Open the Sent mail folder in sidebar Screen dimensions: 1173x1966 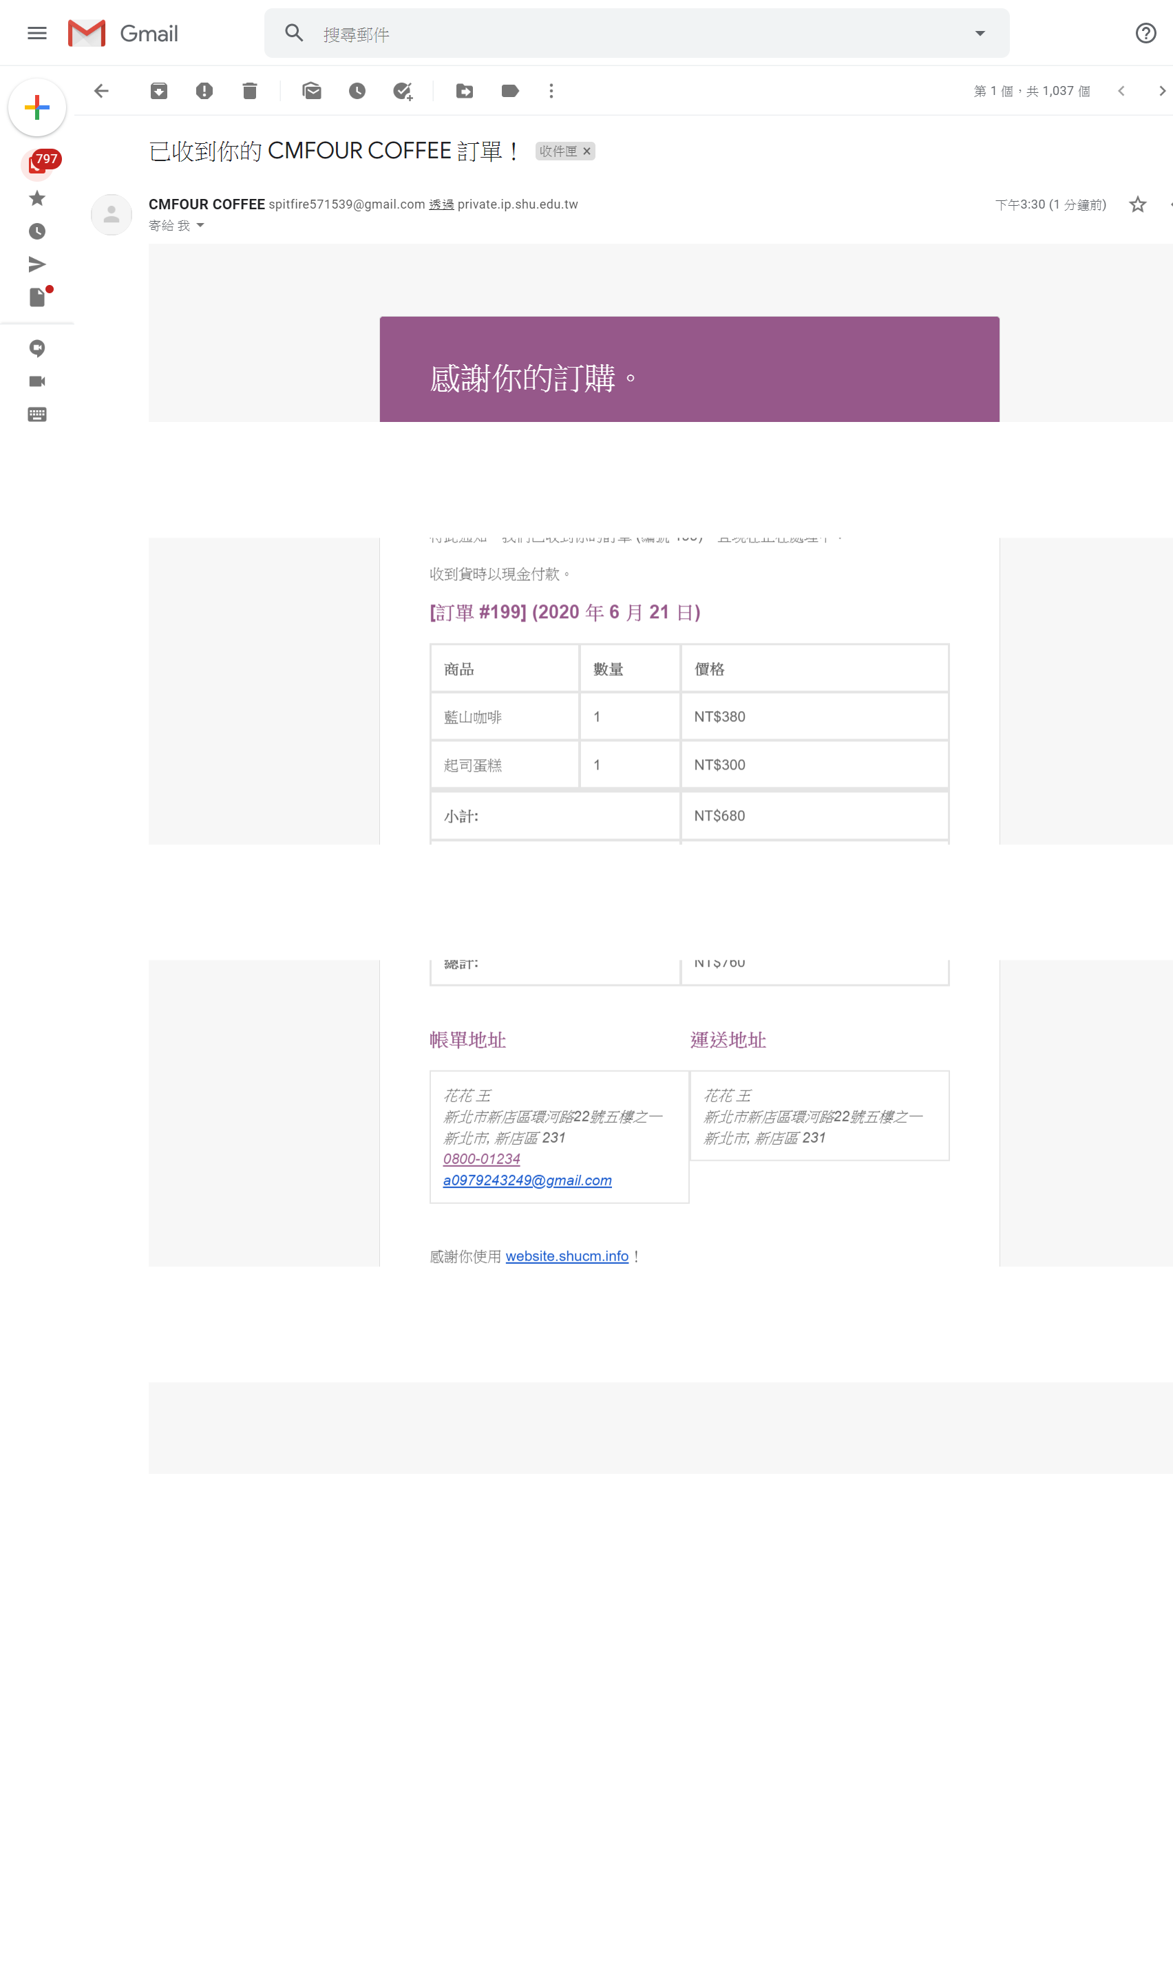click(x=37, y=264)
